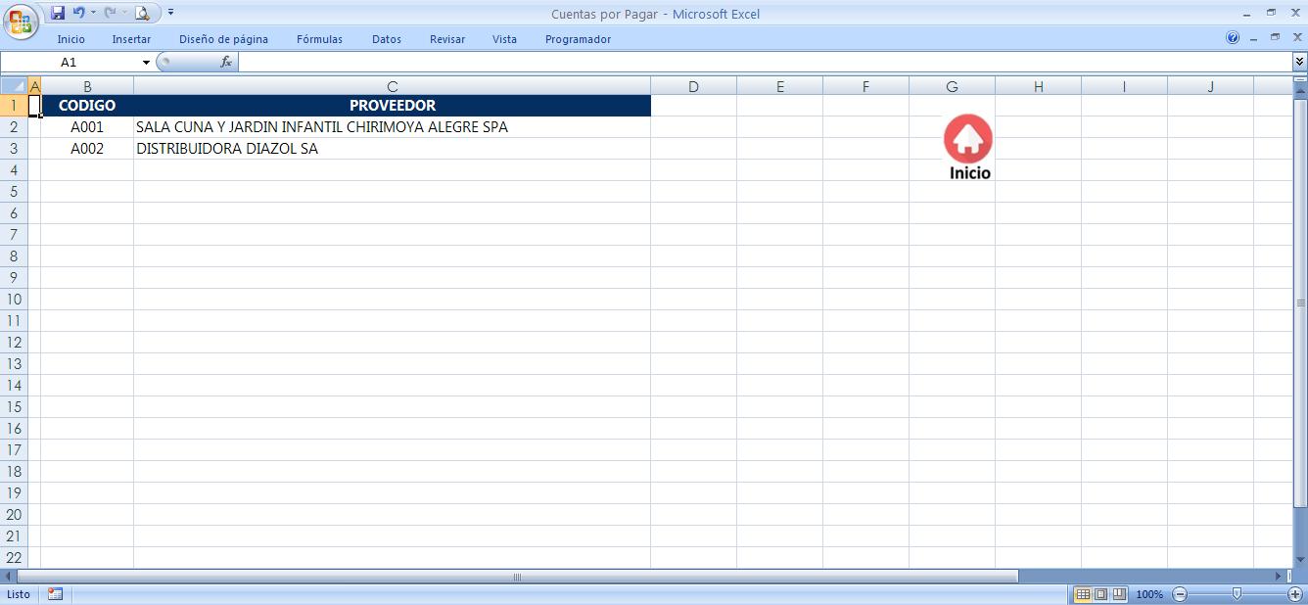The width and height of the screenshot is (1308, 605).
Task: Switch to Normal view in status bar
Action: 1083,594
